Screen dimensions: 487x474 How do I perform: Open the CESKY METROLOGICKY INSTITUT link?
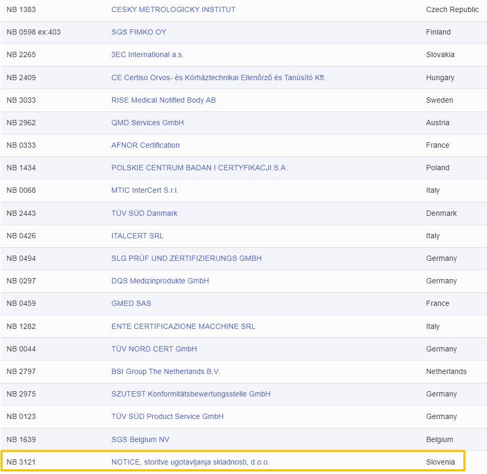(173, 9)
